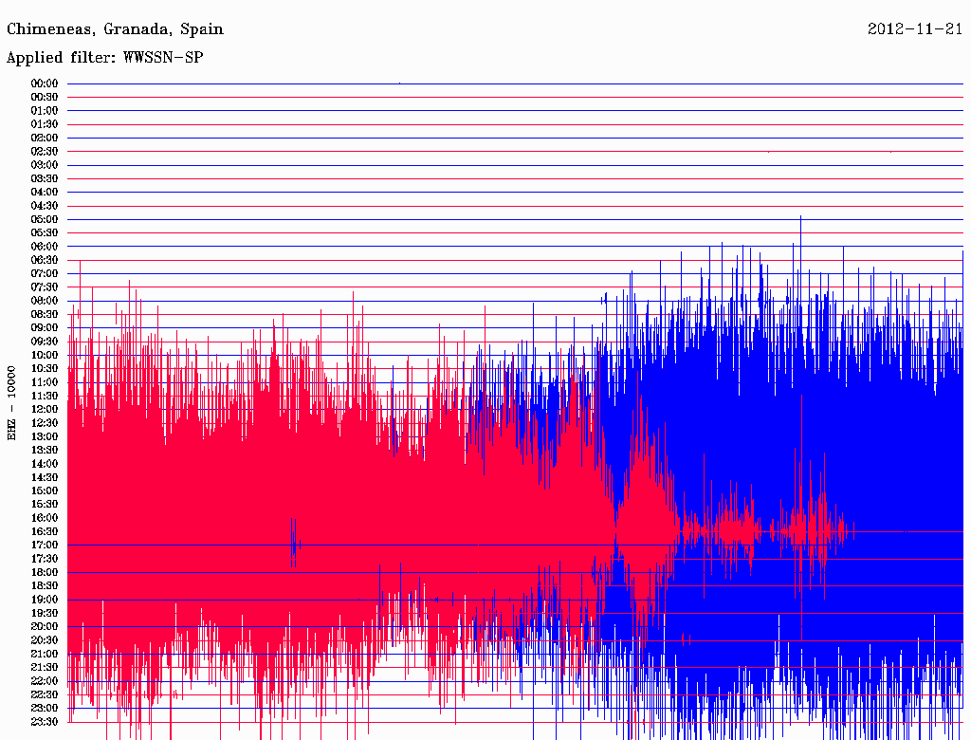
Task: Pick the 21:30 time label
Action: click(x=45, y=667)
